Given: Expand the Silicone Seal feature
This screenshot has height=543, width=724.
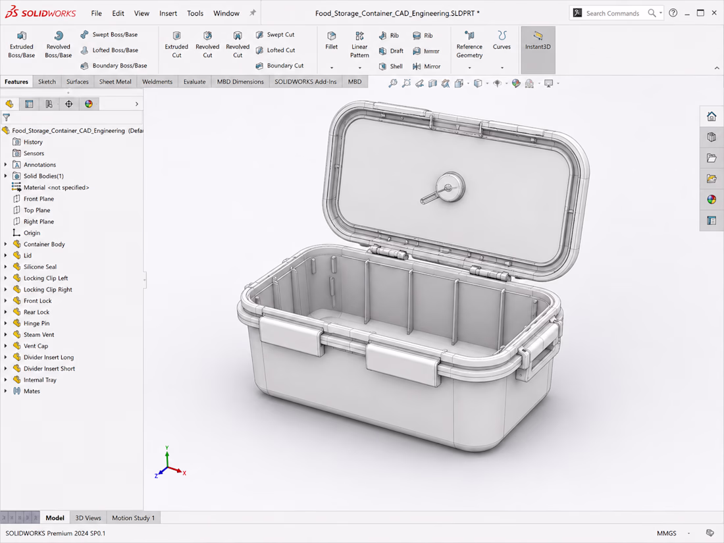Looking at the screenshot, I should [5, 267].
